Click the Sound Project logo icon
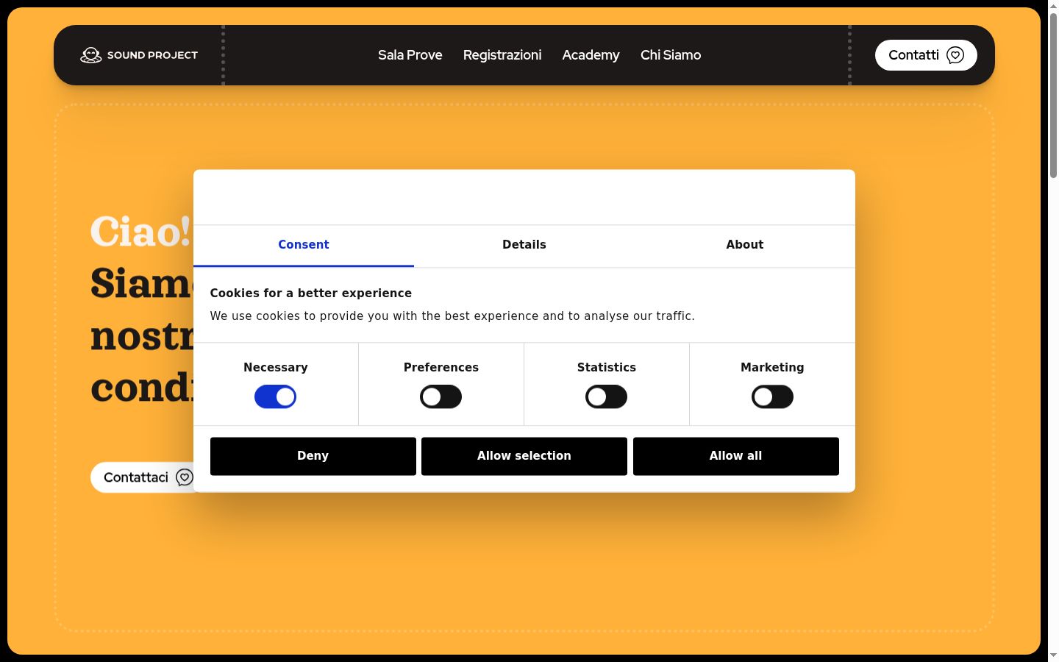Screen dimensions: 1059x662 [91, 55]
